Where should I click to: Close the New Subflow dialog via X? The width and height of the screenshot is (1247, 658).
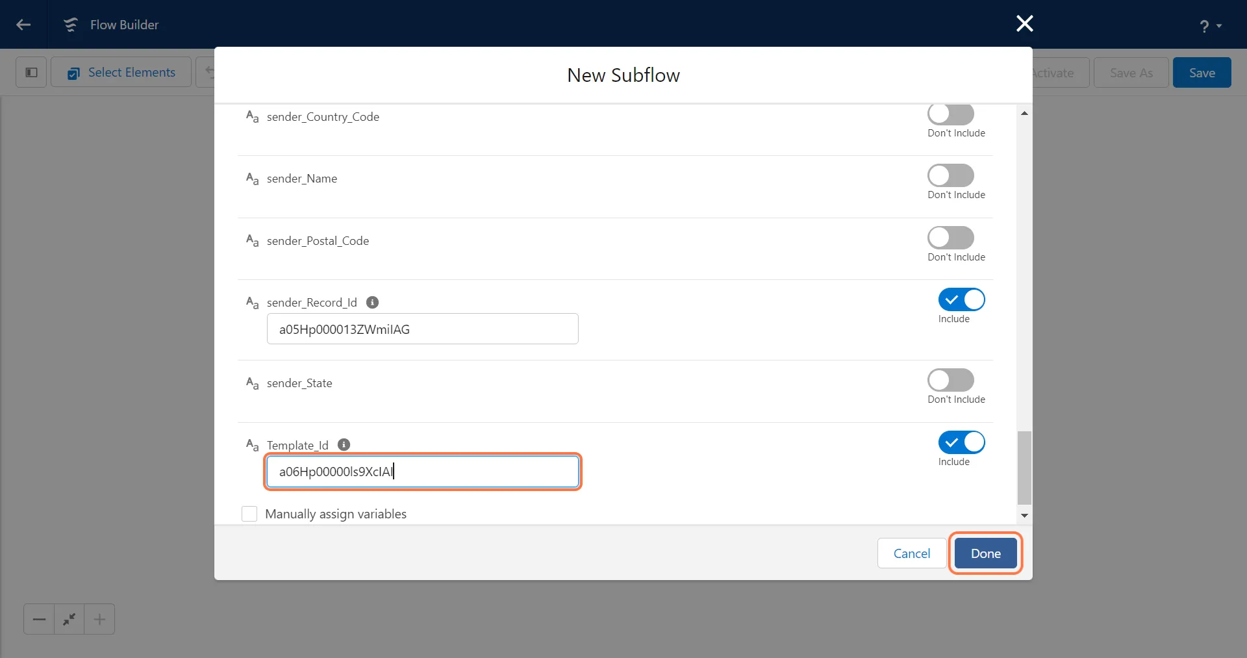click(1024, 24)
